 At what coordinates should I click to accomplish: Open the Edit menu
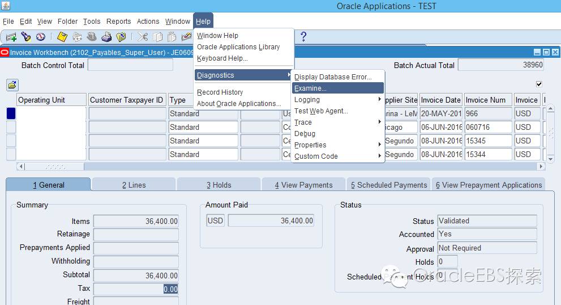(26, 22)
